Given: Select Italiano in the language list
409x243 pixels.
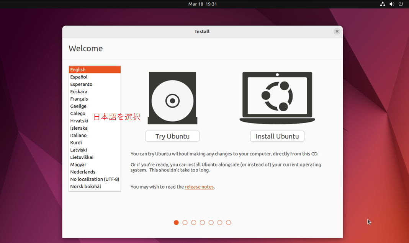Looking at the screenshot, I should [x=95, y=135].
